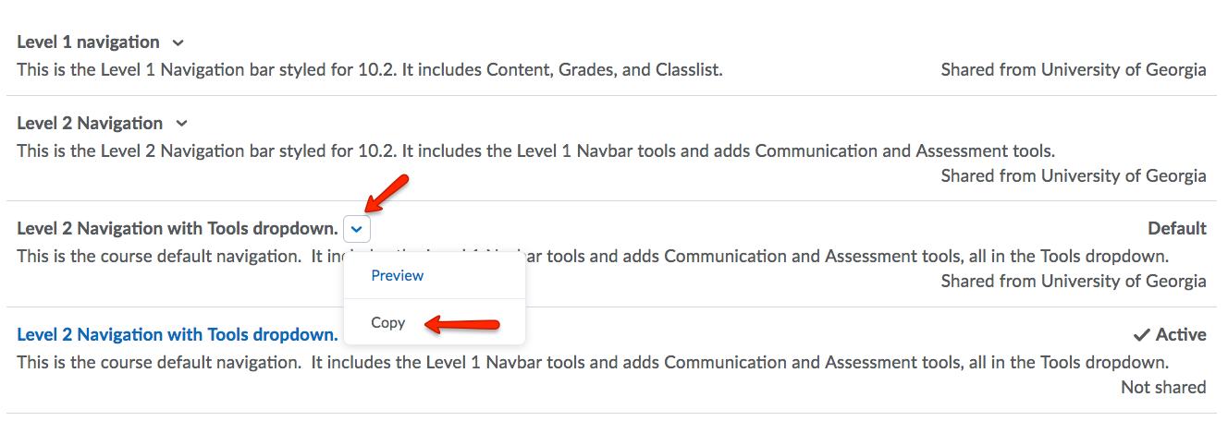Click Shared from University of Georgia under Default navbar
Viewport: 1228px width, 421px height.
pyautogui.click(x=1074, y=282)
